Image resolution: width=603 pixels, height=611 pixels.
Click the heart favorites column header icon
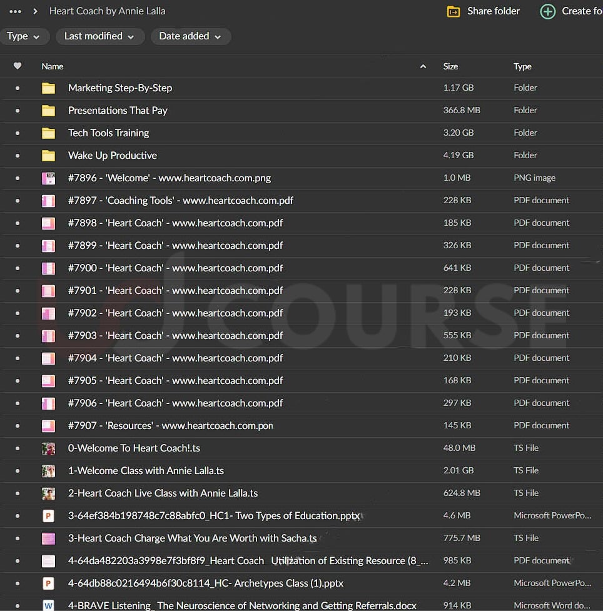coord(18,66)
